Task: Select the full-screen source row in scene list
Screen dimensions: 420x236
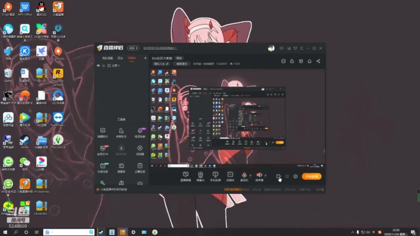Action: pos(122,65)
